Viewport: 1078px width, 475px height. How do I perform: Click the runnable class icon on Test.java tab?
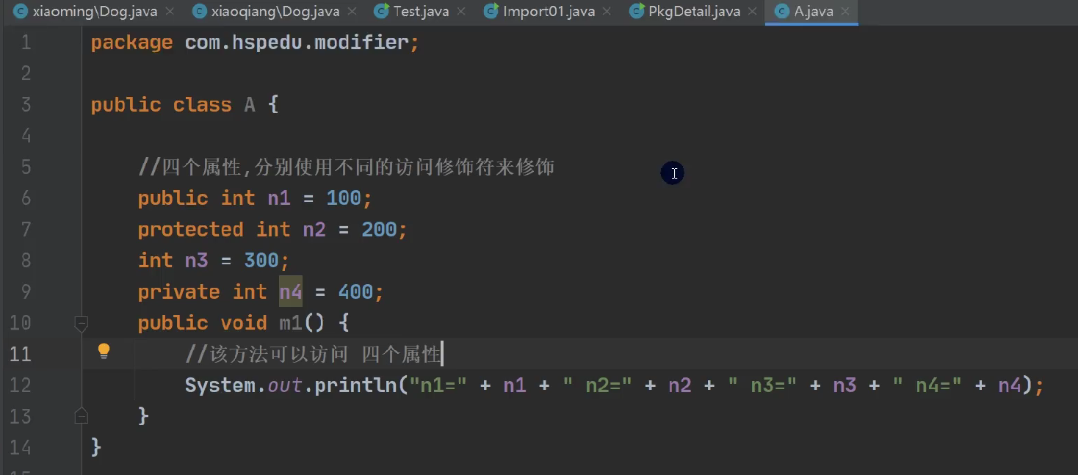(x=381, y=12)
